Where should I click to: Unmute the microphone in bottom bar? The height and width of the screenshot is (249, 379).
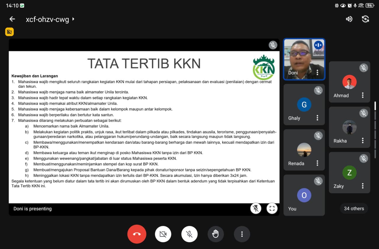(189, 234)
